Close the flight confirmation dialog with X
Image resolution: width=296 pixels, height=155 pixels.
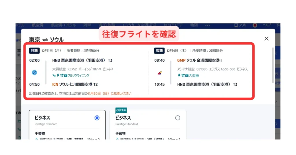click(267, 39)
